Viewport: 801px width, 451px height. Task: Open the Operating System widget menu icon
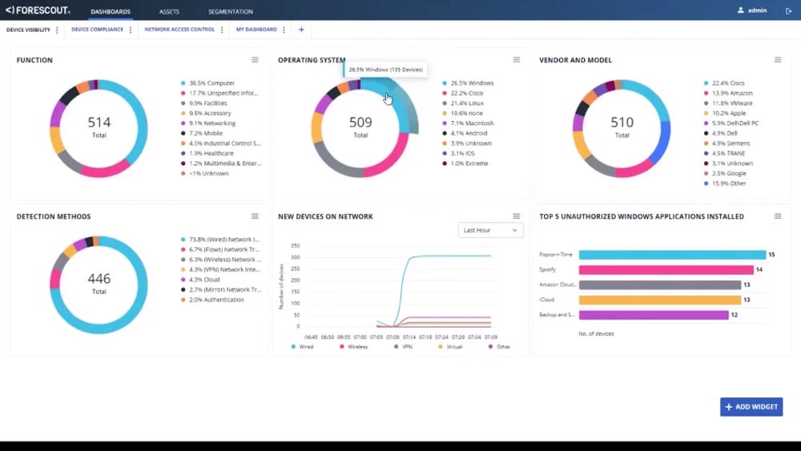coord(517,60)
